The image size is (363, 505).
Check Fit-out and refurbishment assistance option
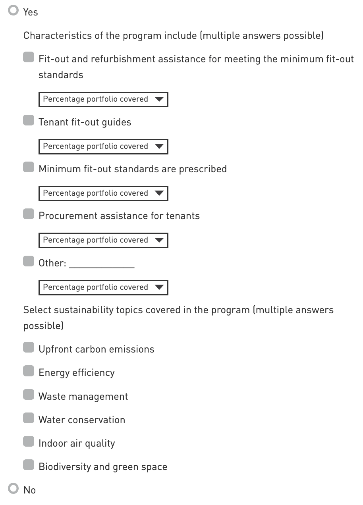pos(29,58)
